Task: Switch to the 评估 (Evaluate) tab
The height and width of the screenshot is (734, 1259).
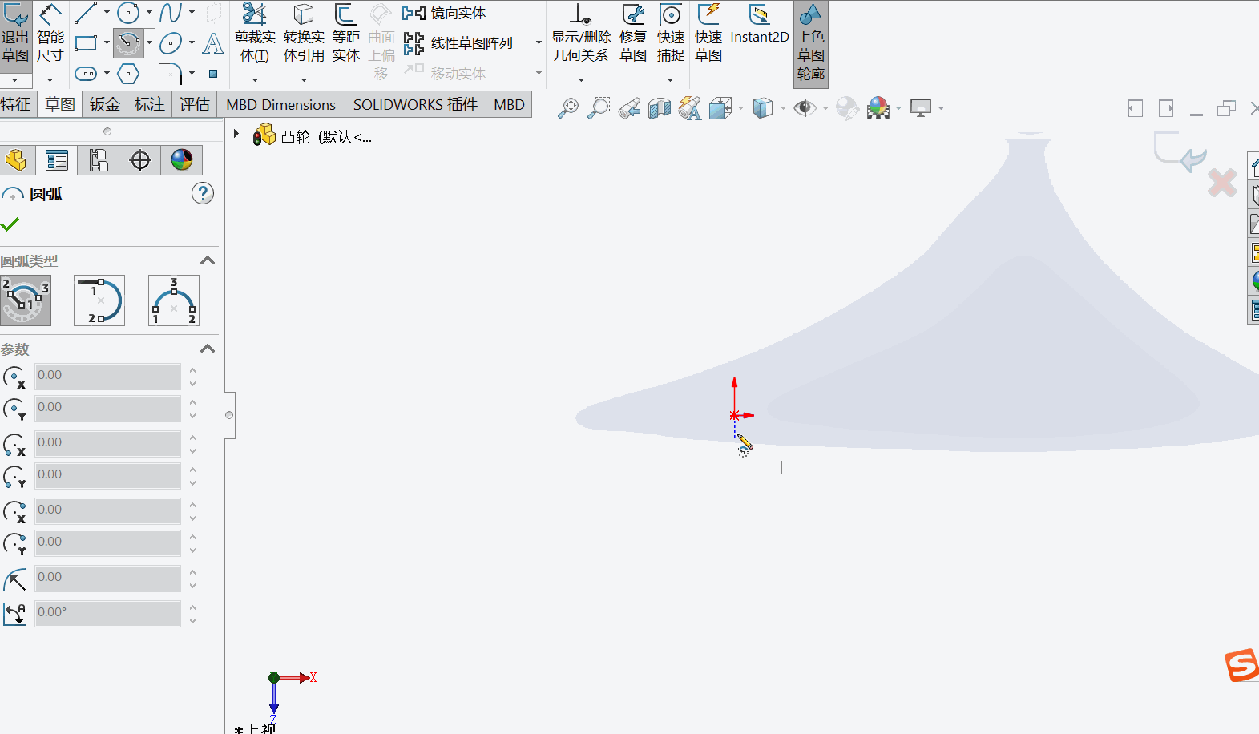Action: tap(195, 105)
